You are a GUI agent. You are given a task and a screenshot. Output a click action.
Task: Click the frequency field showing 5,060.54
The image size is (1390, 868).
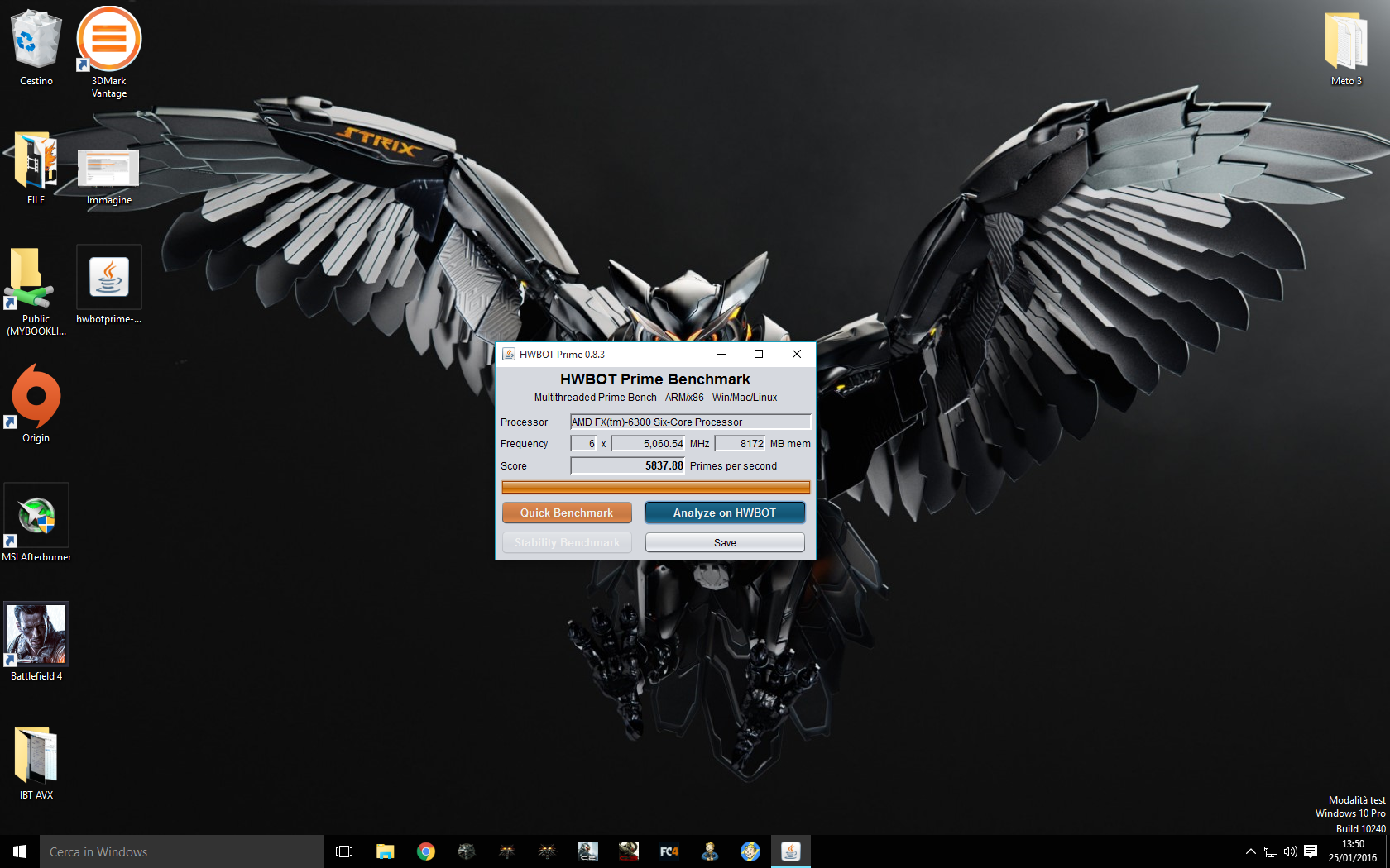[648, 444]
